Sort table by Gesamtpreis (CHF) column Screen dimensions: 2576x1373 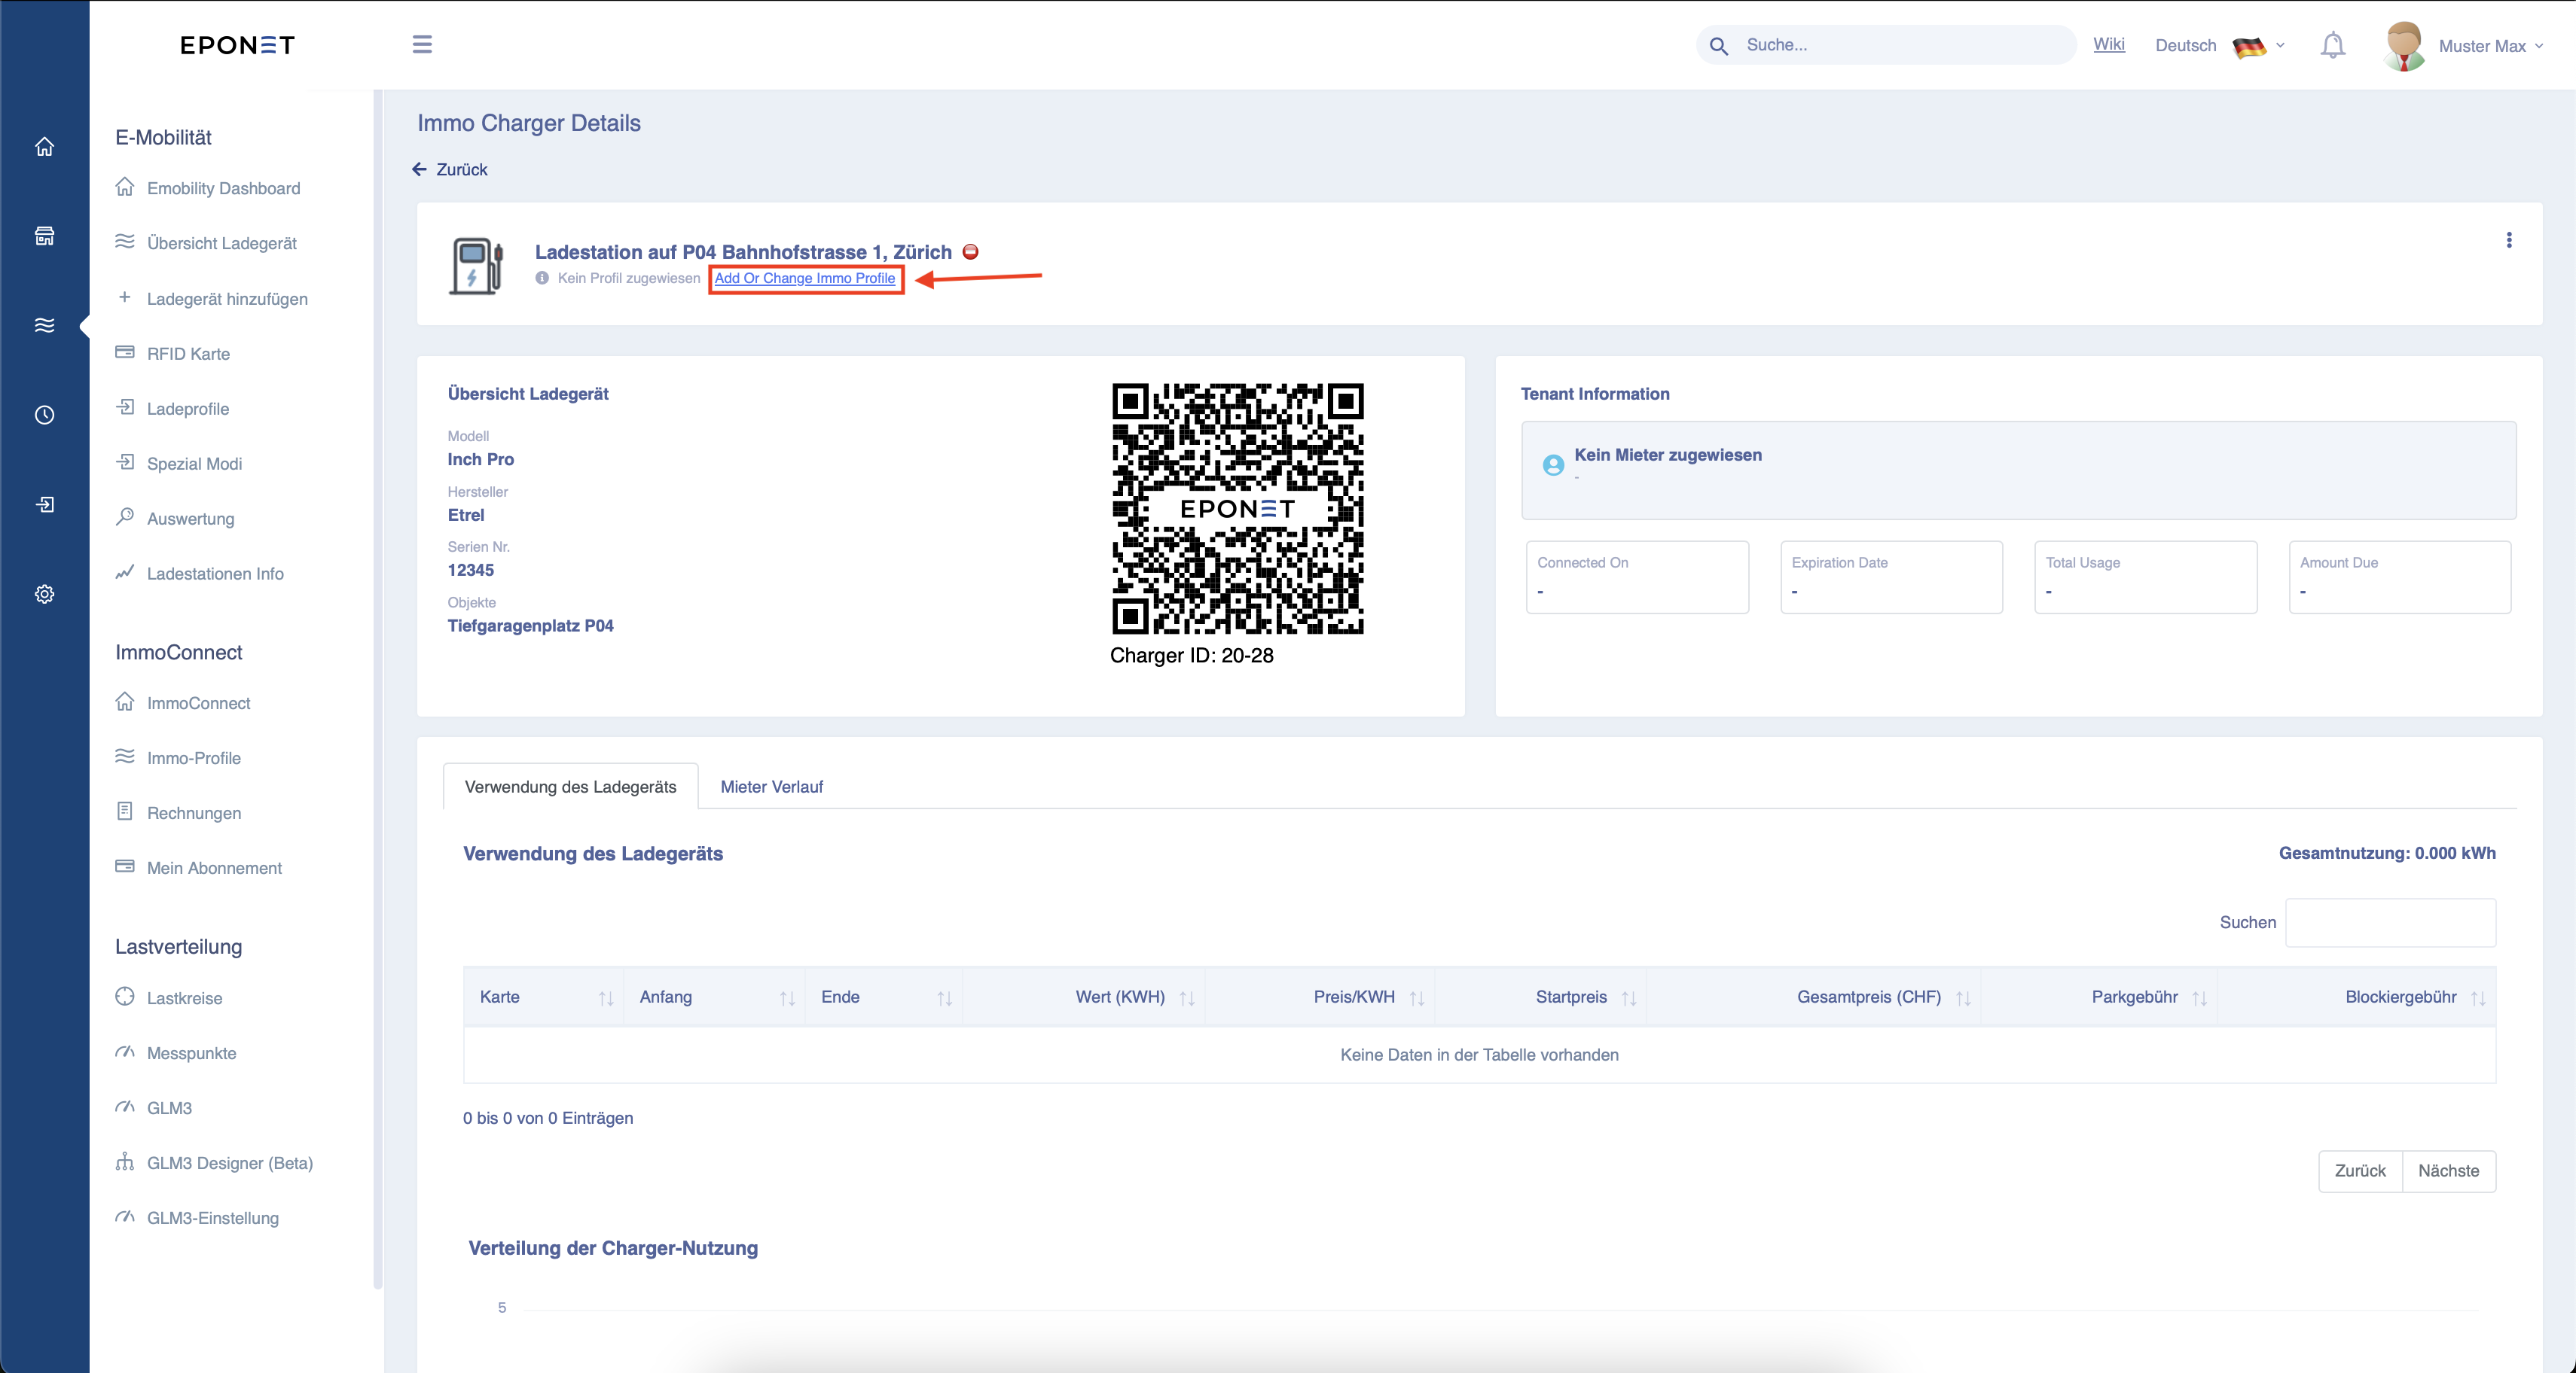tap(1868, 997)
